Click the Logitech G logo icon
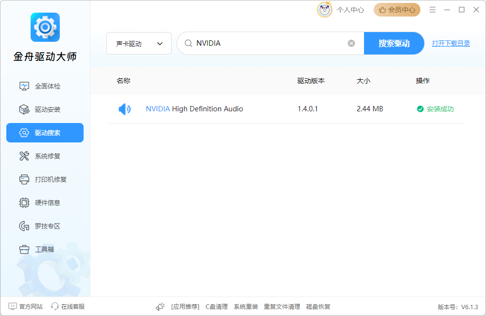The height and width of the screenshot is (316, 486). [24, 226]
